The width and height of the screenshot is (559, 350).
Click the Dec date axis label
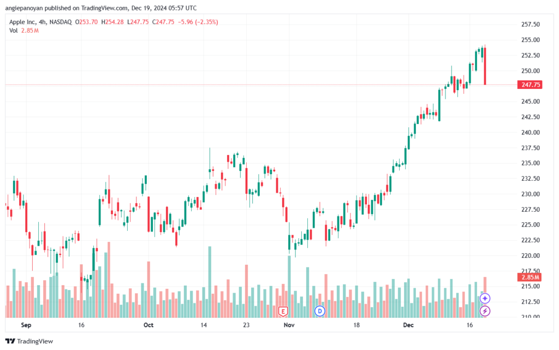[x=408, y=325]
